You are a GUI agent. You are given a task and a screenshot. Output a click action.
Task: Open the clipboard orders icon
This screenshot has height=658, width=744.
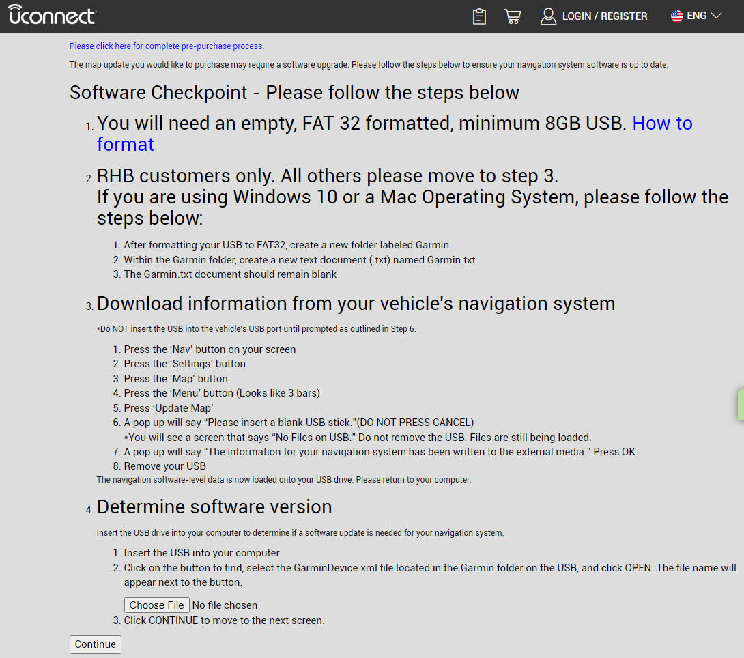point(479,16)
